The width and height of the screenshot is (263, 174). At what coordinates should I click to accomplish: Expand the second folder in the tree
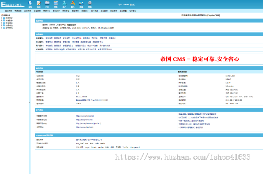(x=2, y=20)
